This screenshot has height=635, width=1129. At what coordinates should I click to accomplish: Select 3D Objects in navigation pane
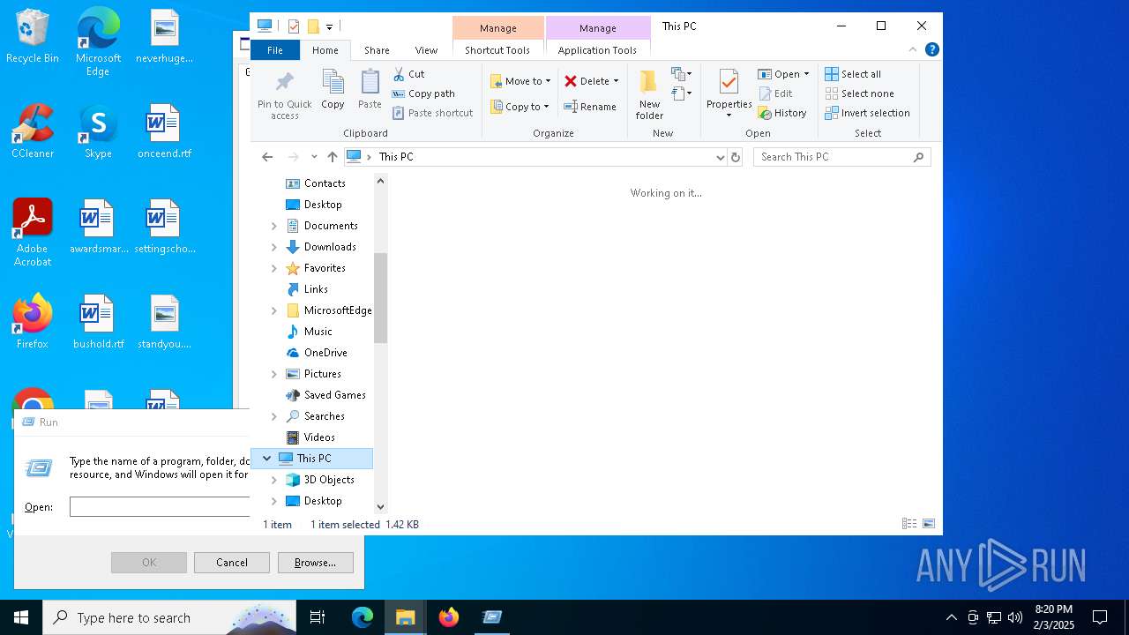click(329, 480)
